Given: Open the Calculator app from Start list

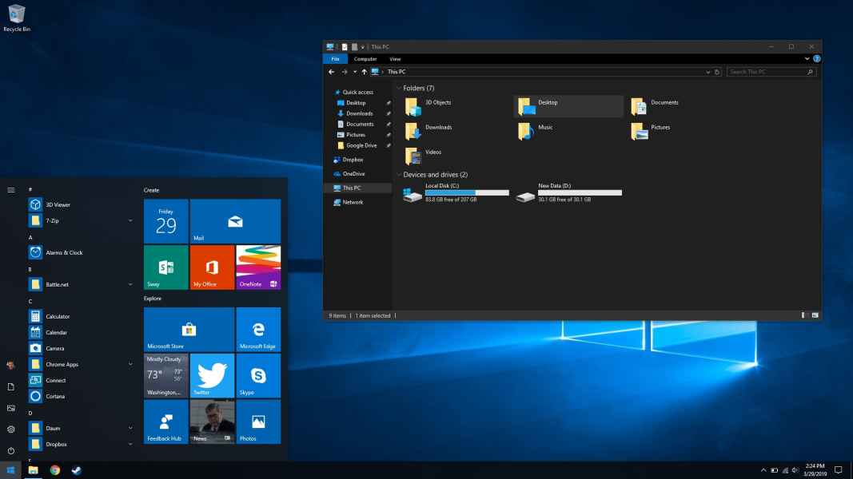Looking at the screenshot, I should pyautogui.click(x=57, y=317).
